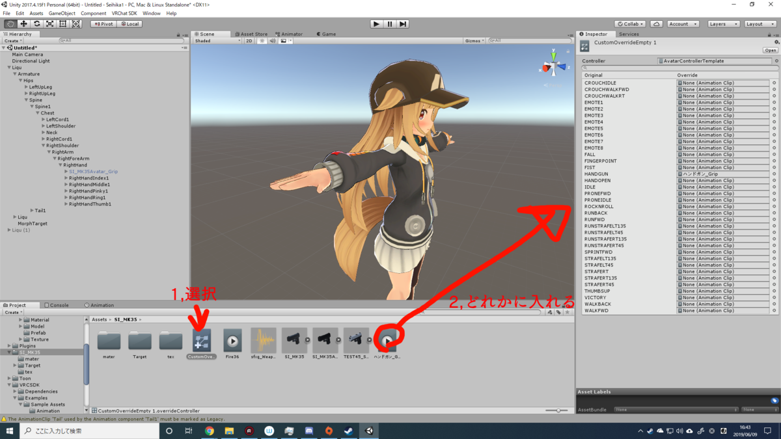The image size is (781, 439).
Task: Switch to the Services tab
Action: pyautogui.click(x=629, y=34)
